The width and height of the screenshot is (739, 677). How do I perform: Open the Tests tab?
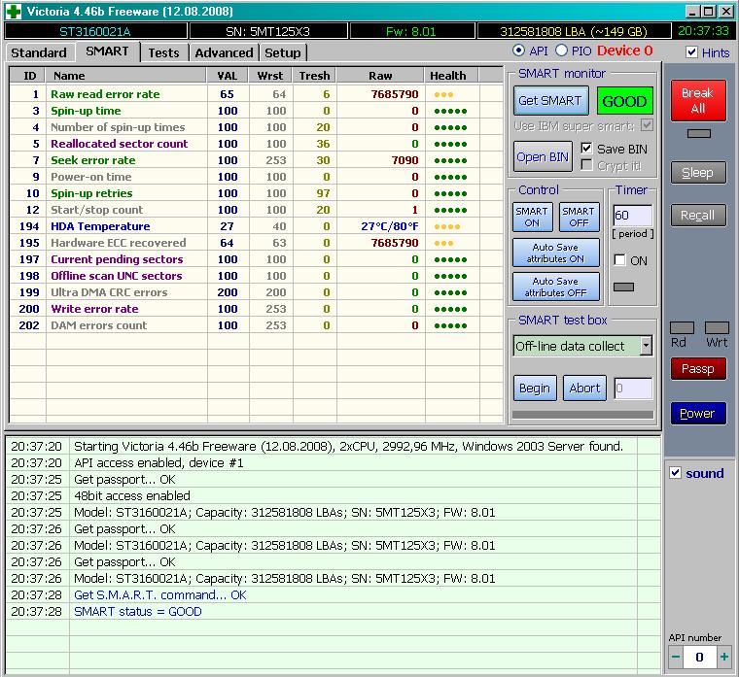click(x=163, y=52)
